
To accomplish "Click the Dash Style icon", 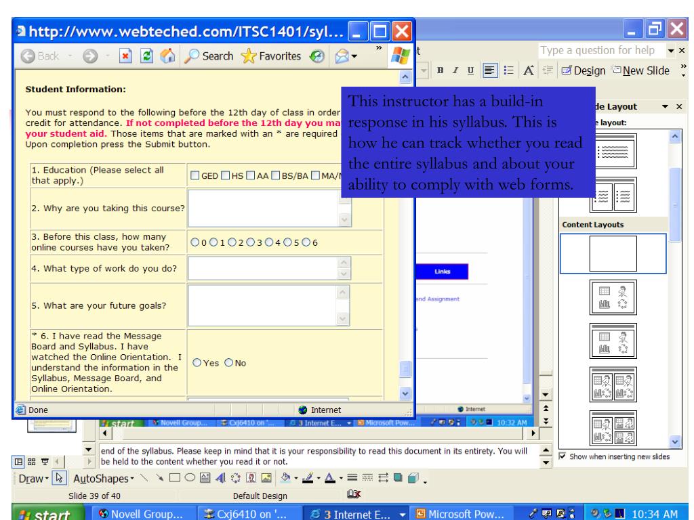I will [x=367, y=477].
